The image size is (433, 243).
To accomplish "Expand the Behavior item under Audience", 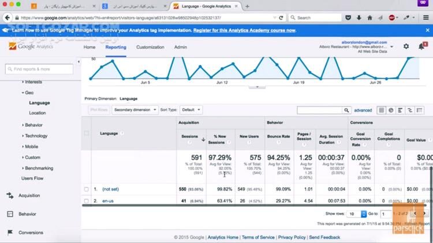I will pyautogui.click(x=33, y=124).
